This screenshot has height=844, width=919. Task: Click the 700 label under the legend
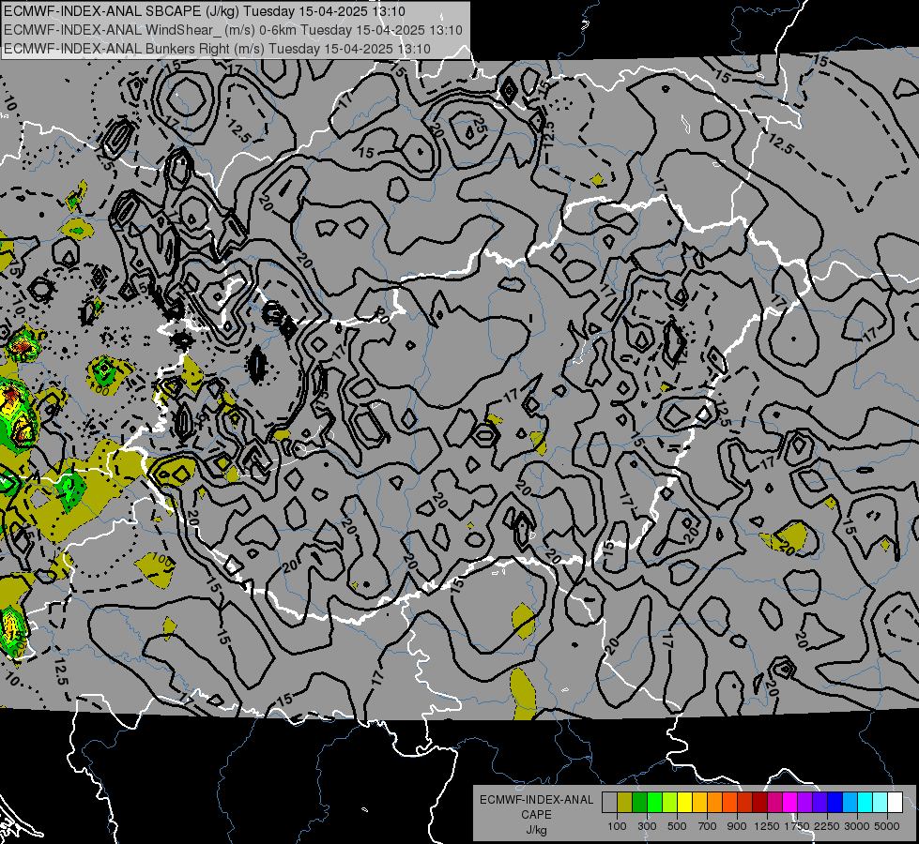[x=708, y=826]
